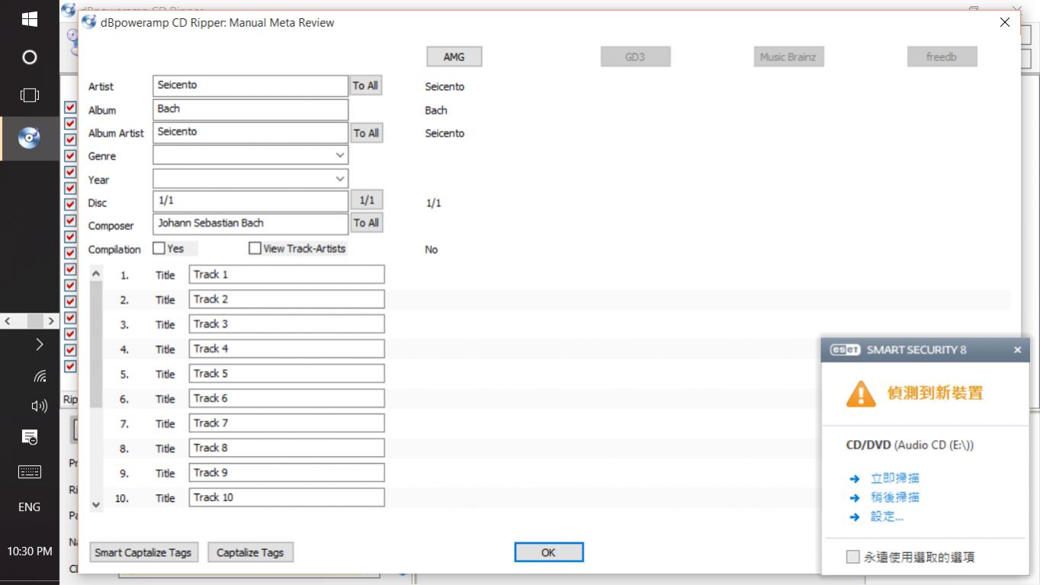Image resolution: width=1040 pixels, height=585 pixels.
Task: Expand hidden taskbar icons chevron
Action: (40, 345)
